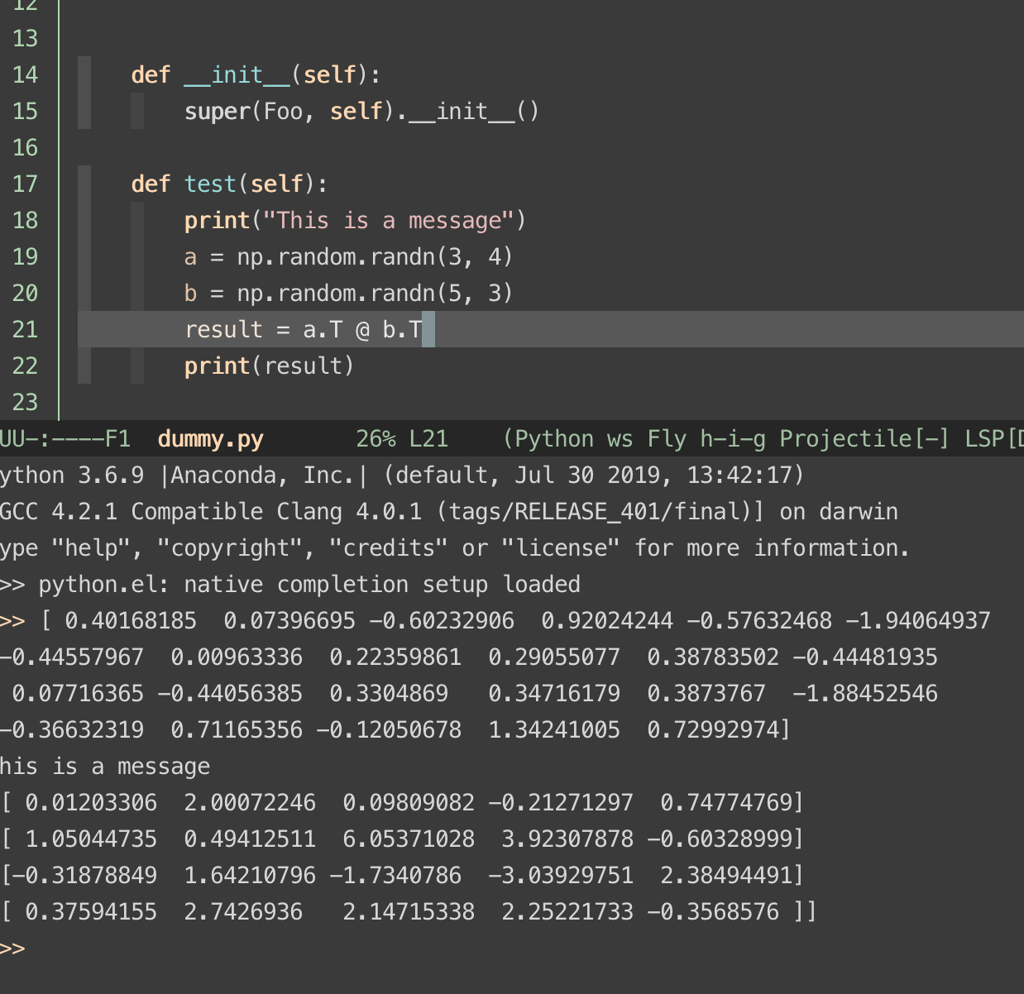Click the h-i-g indicator in the mode line
Image resolution: width=1024 pixels, height=994 pixels.
(735, 438)
